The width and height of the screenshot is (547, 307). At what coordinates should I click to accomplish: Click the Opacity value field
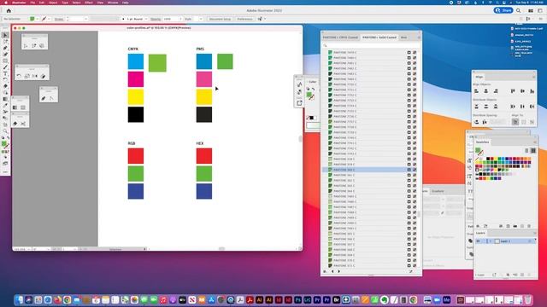[x=170, y=19]
